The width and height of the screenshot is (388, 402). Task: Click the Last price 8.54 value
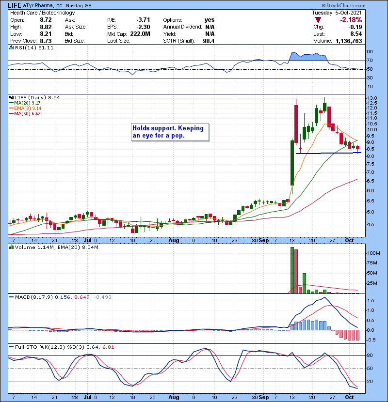click(x=356, y=34)
